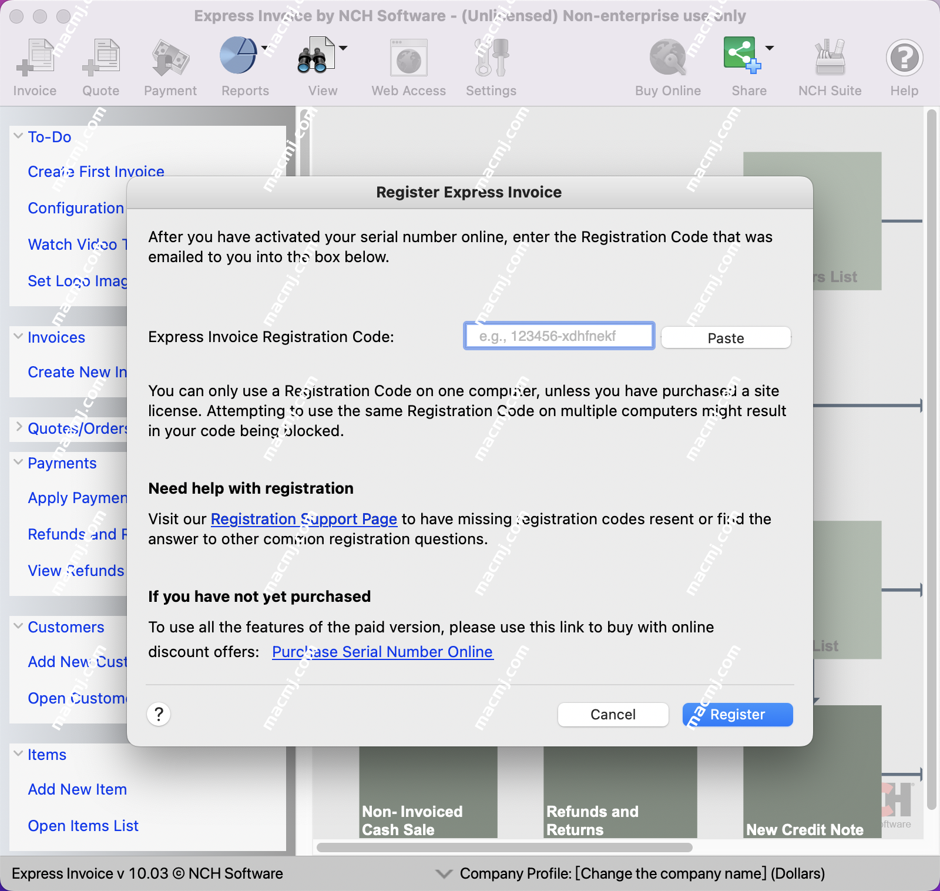Image resolution: width=940 pixels, height=891 pixels.
Task: Open Refunds and Returns sidebar link
Action: click(78, 534)
